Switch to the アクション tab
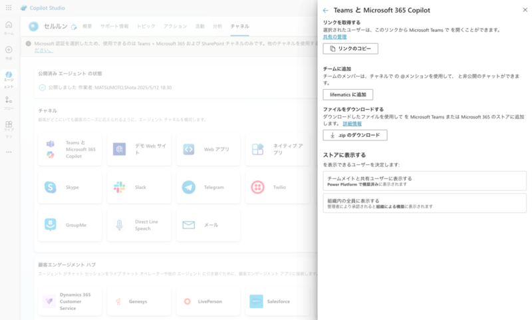This screenshot has height=320, width=532. (x=175, y=26)
